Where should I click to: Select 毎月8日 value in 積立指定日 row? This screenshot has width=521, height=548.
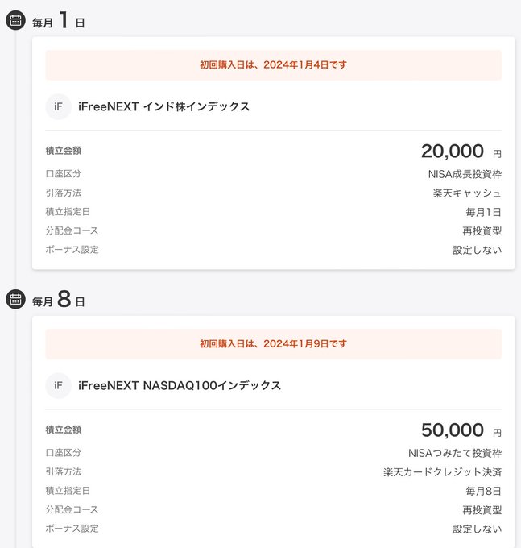pyautogui.click(x=484, y=491)
